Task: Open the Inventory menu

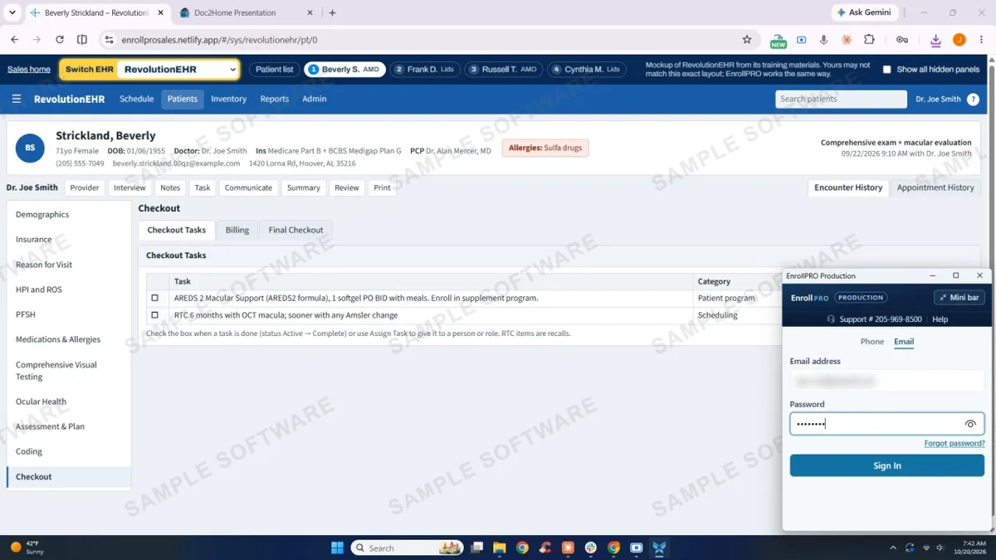Action: (228, 99)
